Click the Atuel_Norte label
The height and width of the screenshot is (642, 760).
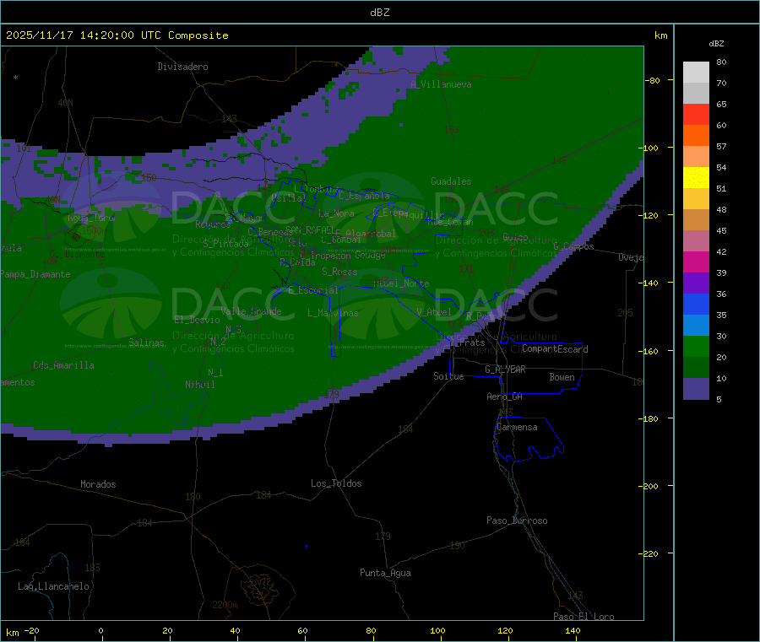(401, 283)
